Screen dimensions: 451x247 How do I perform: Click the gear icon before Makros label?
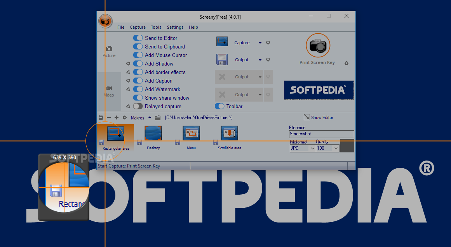click(x=125, y=117)
